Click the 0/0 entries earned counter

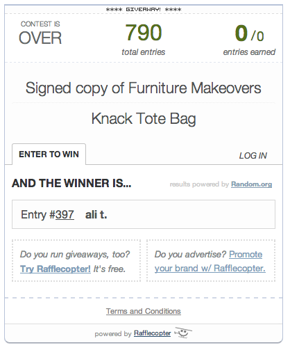tap(249, 40)
